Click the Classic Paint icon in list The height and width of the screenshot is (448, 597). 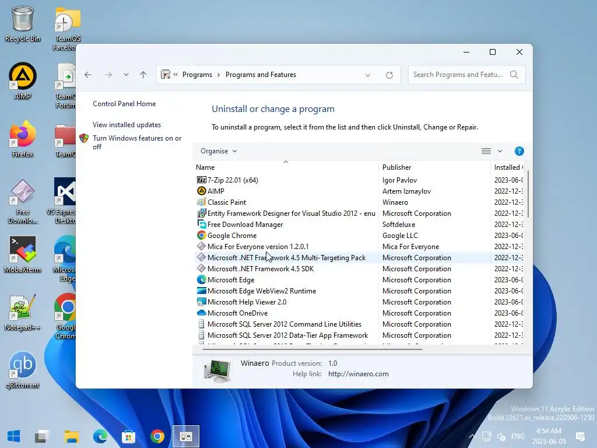click(201, 202)
